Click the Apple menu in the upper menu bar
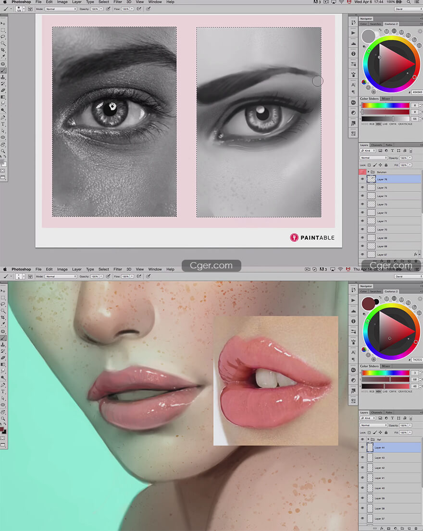423x531 pixels. tap(5, 2)
